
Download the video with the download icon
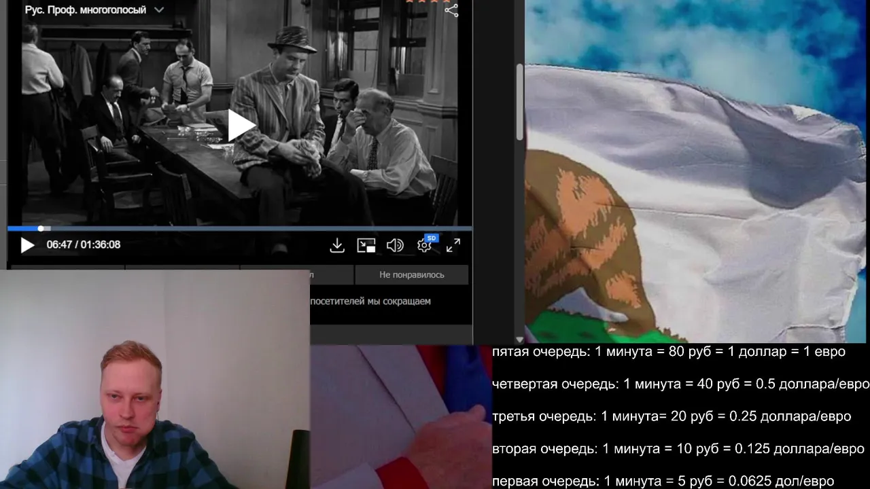(337, 245)
